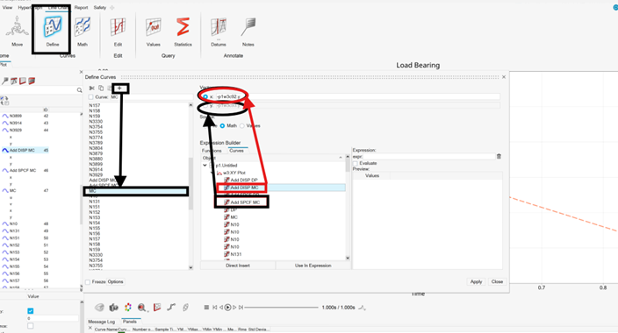The height and width of the screenshot is (333, 618).
Task: Enable the Freeze checkbox
Action: point(88,282)
